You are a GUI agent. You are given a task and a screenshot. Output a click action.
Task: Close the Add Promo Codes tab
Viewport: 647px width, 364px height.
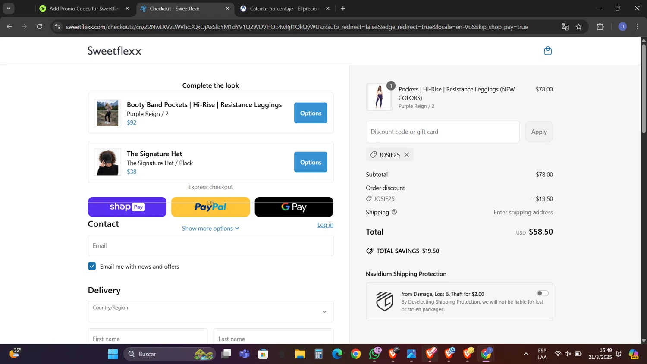pyautogui.click(x=127, y=9)
